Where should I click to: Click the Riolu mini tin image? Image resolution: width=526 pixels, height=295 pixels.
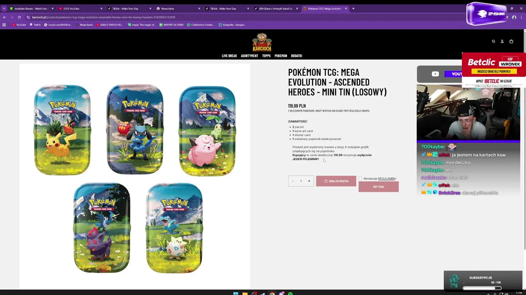pyautogui.click(x=135, y=129)
